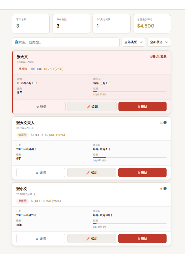The width and height of the screenshot is (185, 254).
Task: Click pencil icon on 张大文夫人 编辑 button
Action: click(88, 173)
